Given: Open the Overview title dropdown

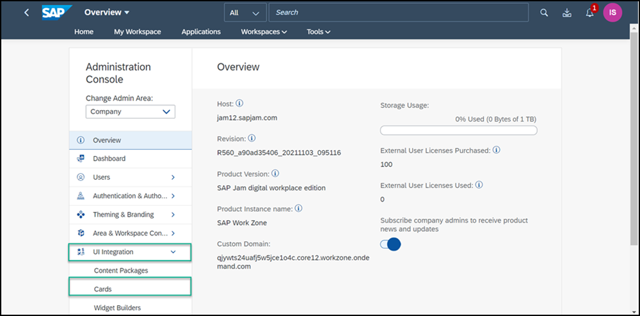Looking at the screenshot, I should point(106,13).
